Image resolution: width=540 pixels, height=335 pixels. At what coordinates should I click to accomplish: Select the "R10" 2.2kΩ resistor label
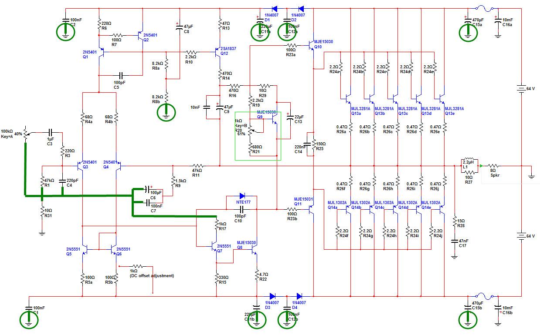(x=189, y=62)
